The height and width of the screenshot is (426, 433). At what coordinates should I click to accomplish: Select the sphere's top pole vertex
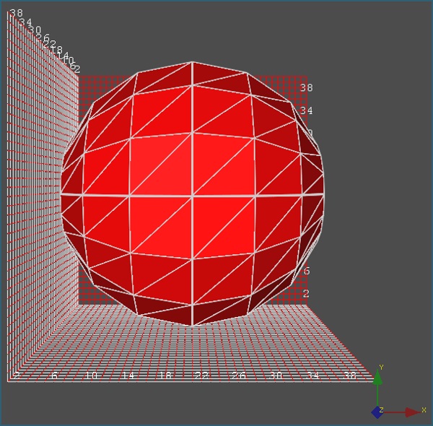[x=192, y=62]
